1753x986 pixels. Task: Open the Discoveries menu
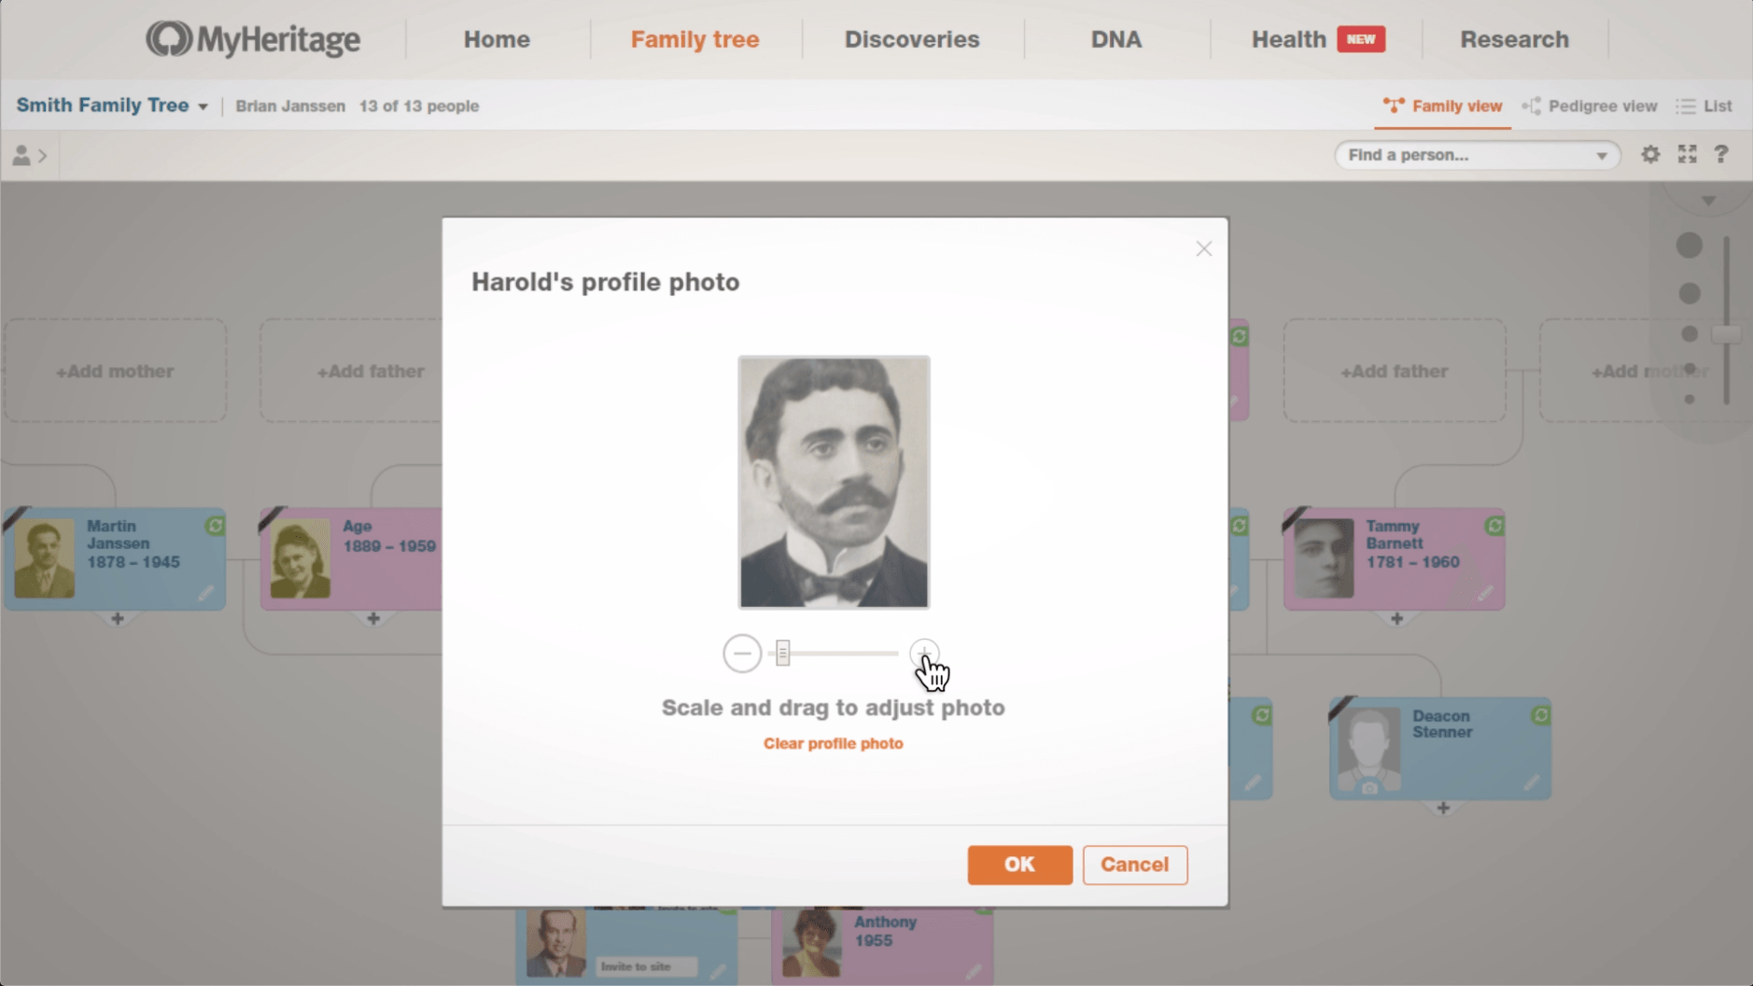pyautogui.click(x=911, y=39)
